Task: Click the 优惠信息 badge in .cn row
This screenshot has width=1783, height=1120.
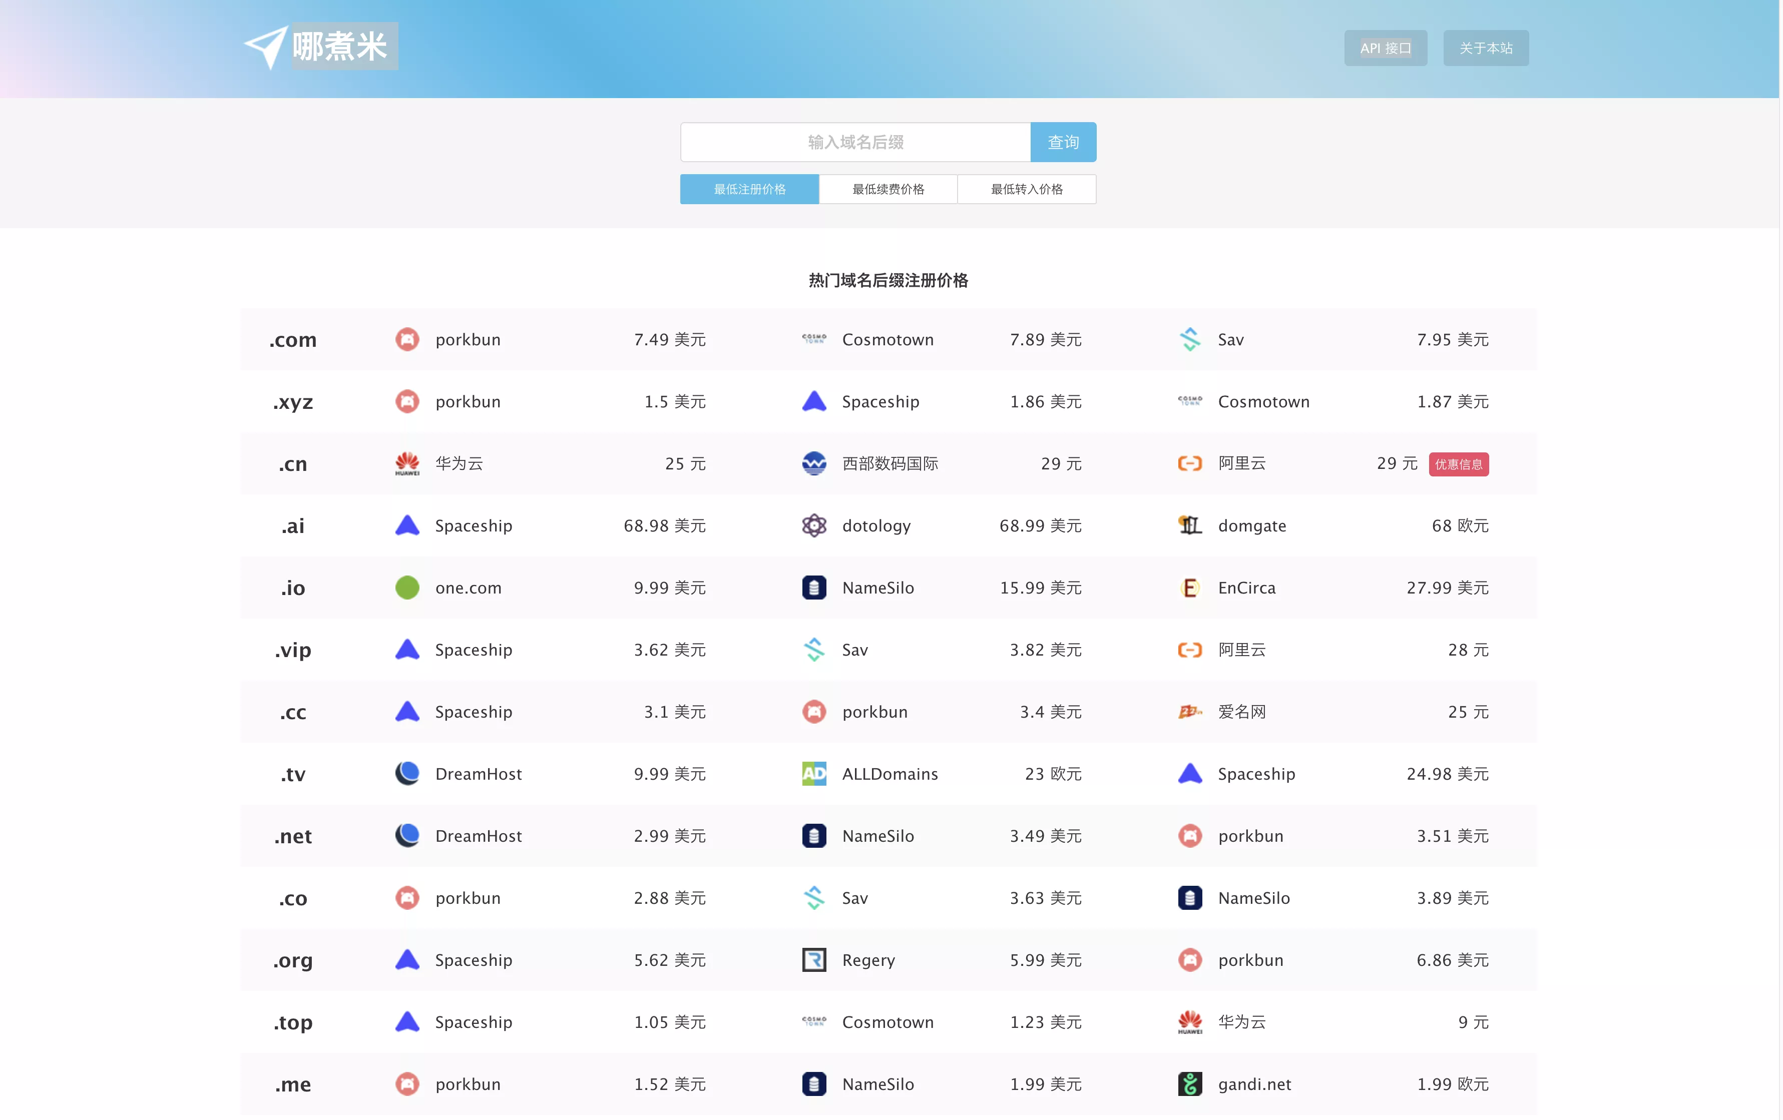Action: click(x=1458, y=465)
